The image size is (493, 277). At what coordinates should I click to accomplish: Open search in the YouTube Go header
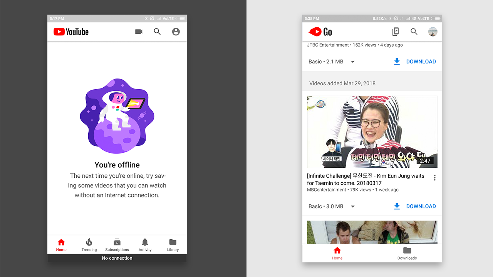pyautogui.click(x=414, y=32)
